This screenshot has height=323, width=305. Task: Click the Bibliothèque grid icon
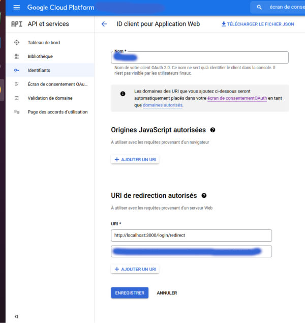16,56
